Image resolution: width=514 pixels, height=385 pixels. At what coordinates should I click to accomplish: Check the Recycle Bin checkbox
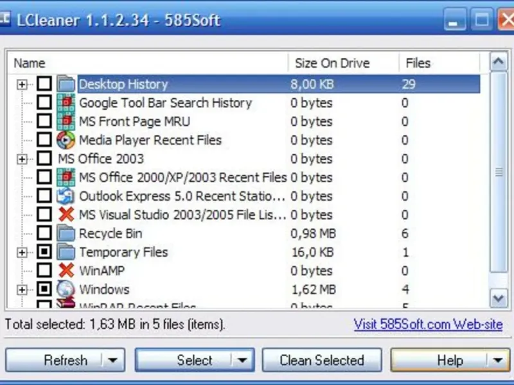point(44,234)
